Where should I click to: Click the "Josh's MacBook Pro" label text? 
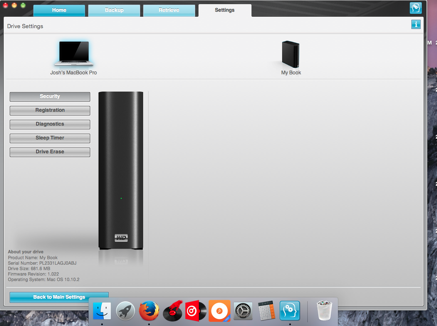(73, 73)
